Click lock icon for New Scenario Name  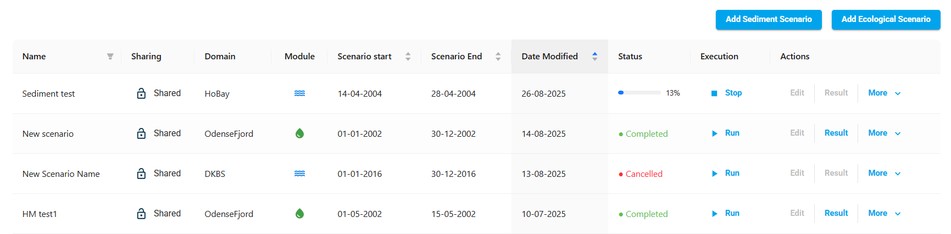pyautogui.click(x=141, y=174)
